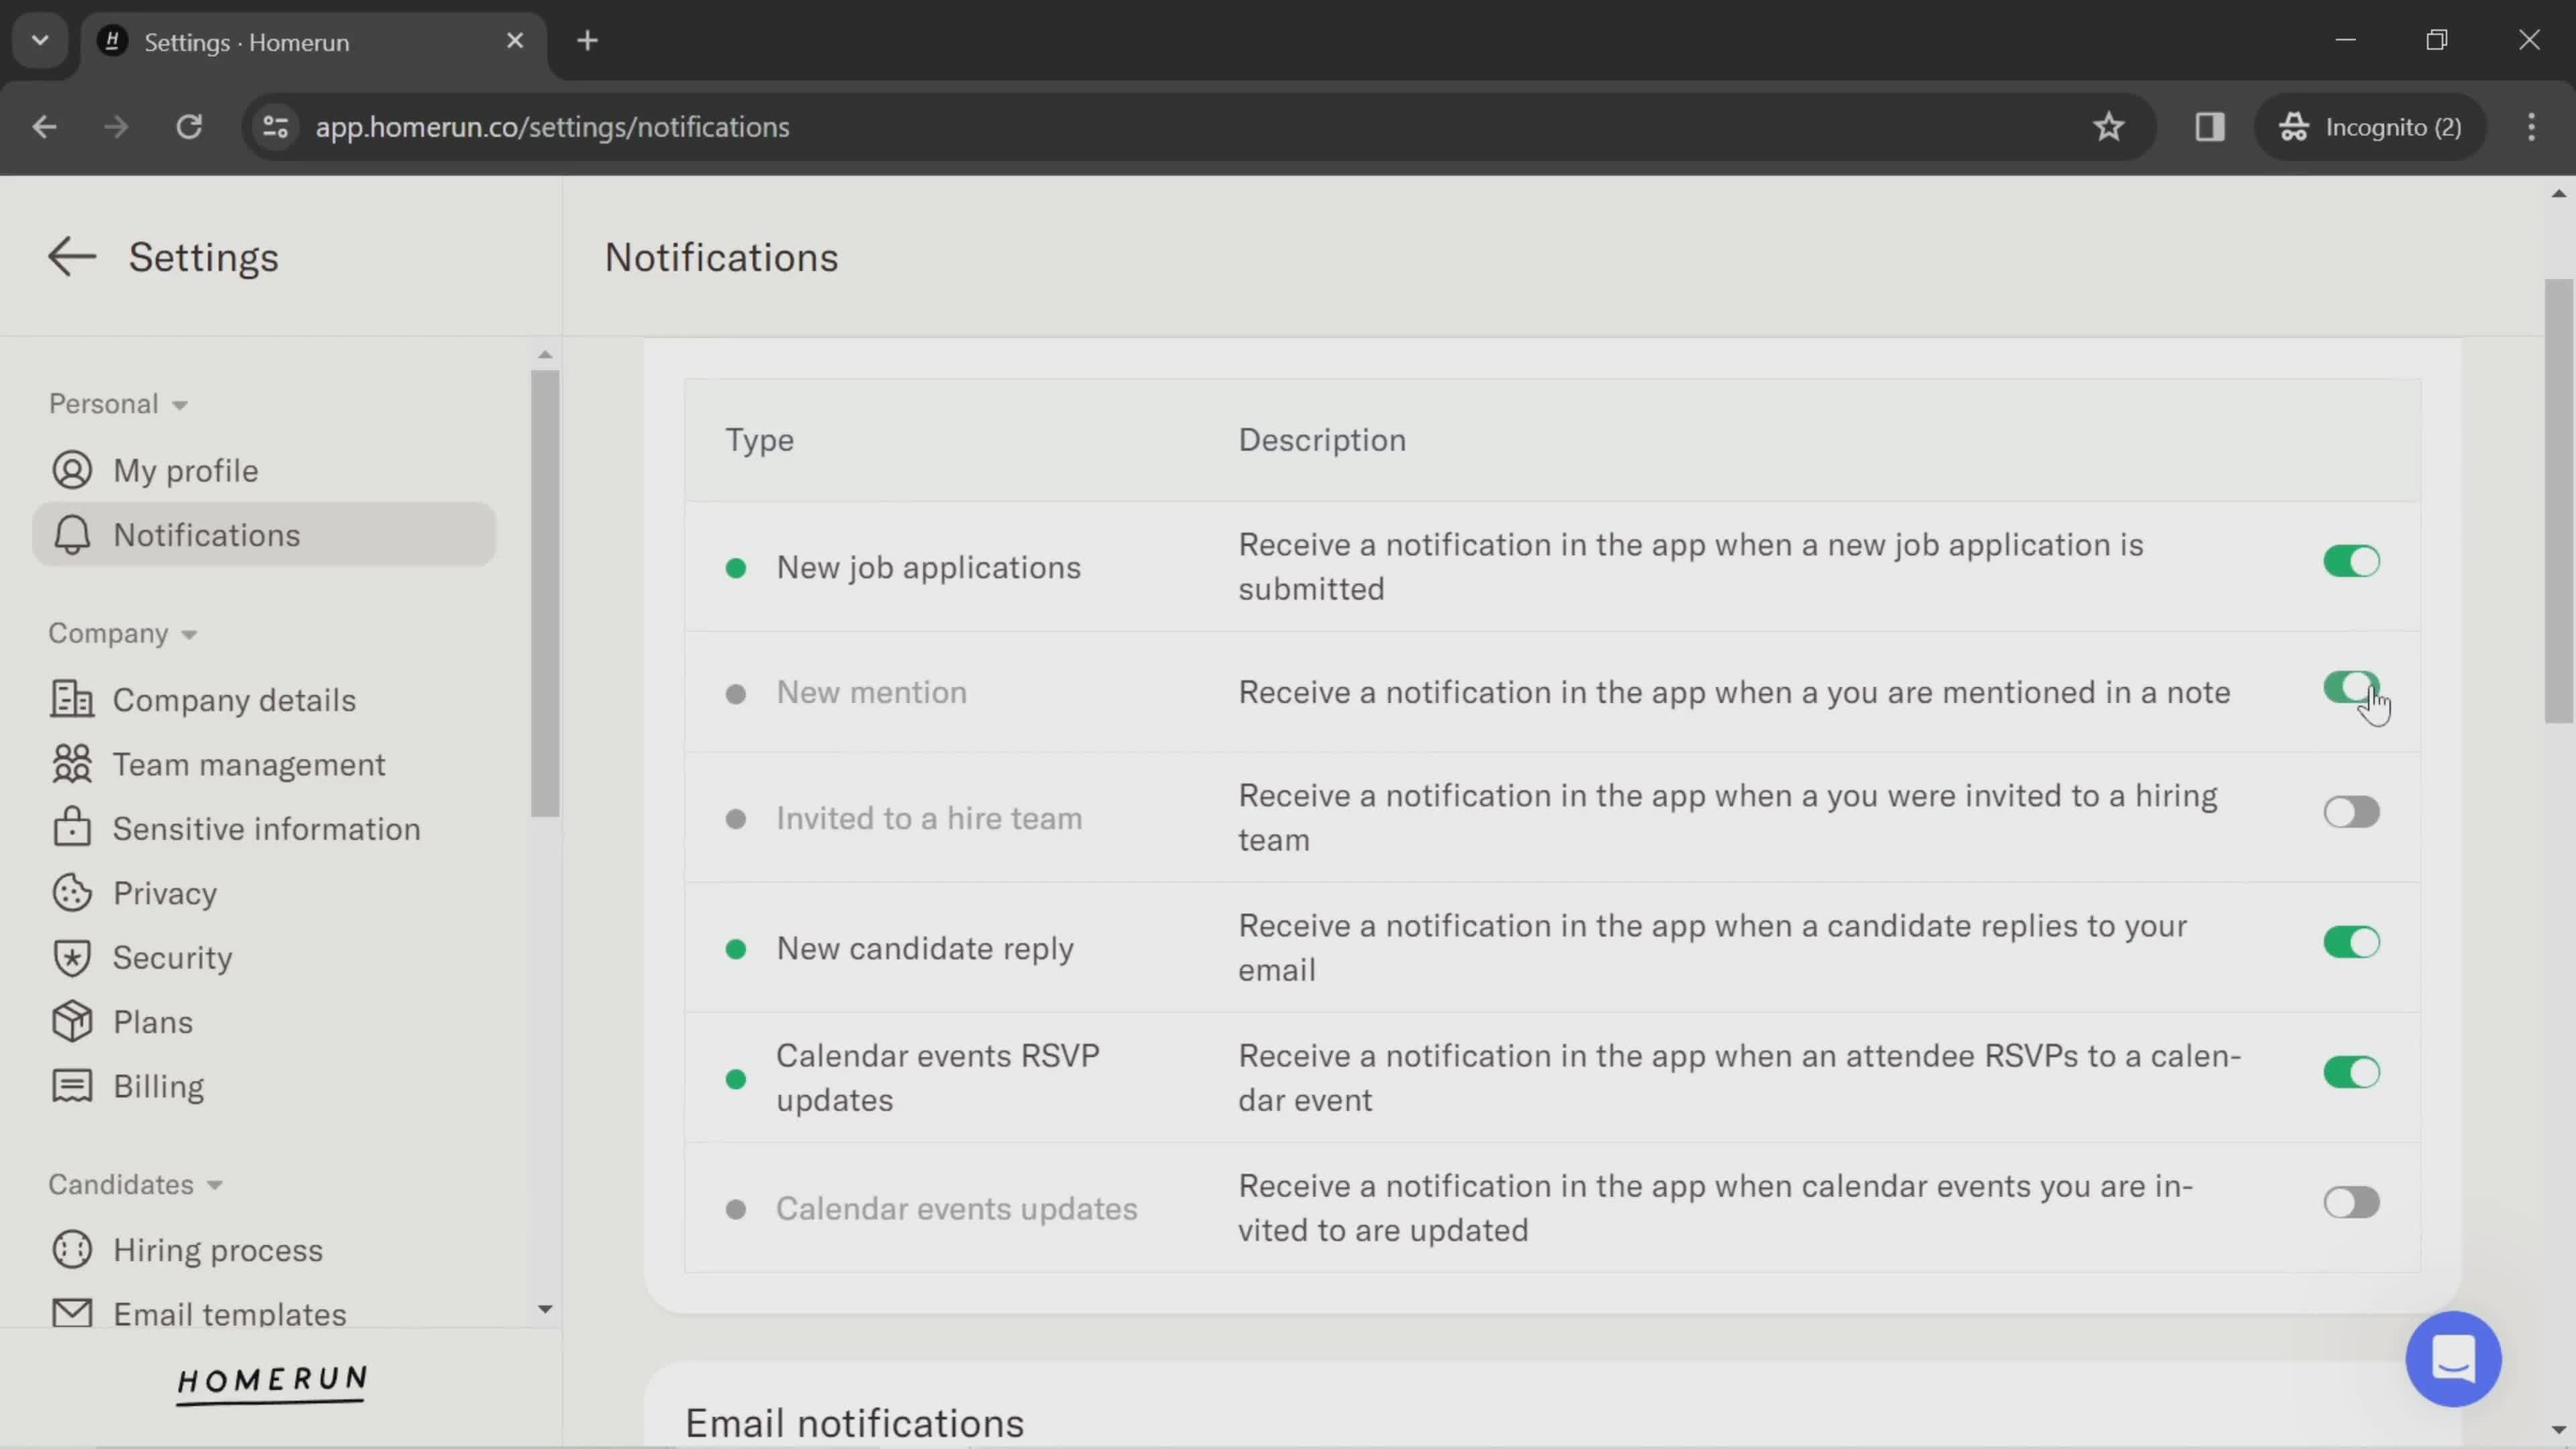This screenshot has width=2576, height=1449.
Task: Click the Notifications bell icon
Action: tap(70, 534)
